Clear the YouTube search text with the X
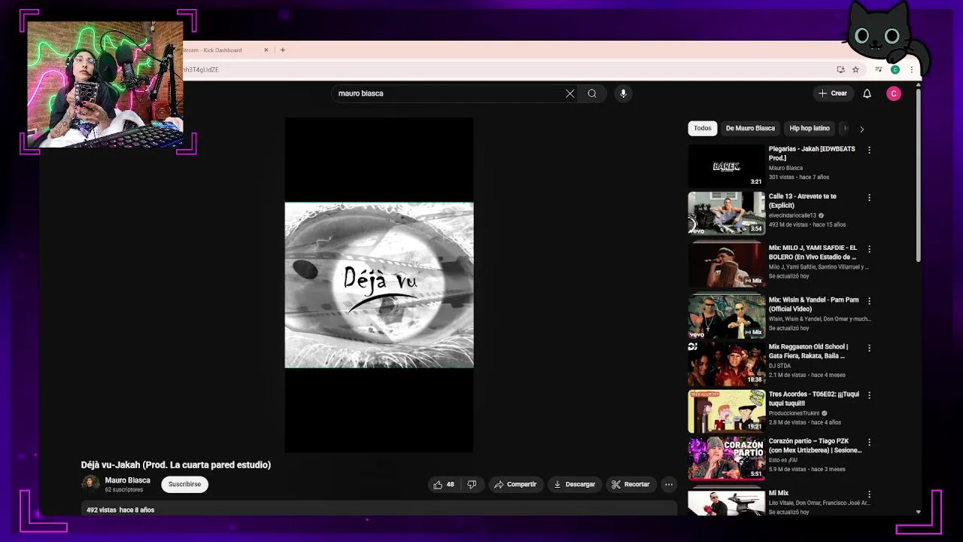Image resolution: width=963 pixels, height=542 pixels. [x=570, y=93]
